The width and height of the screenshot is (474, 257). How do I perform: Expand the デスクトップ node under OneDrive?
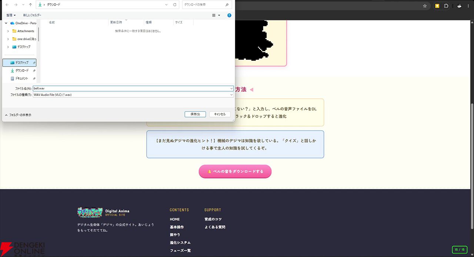tap(8, 47)
